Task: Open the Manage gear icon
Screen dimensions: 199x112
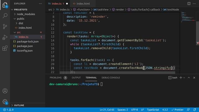Action: 5,102
